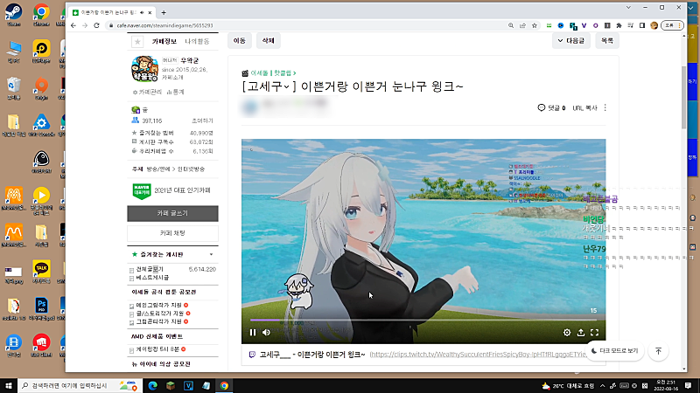Open the Chrome profile avatar
Image resolution: width=700 pixels, height=393 pixels.
click(x=654, y=25)
